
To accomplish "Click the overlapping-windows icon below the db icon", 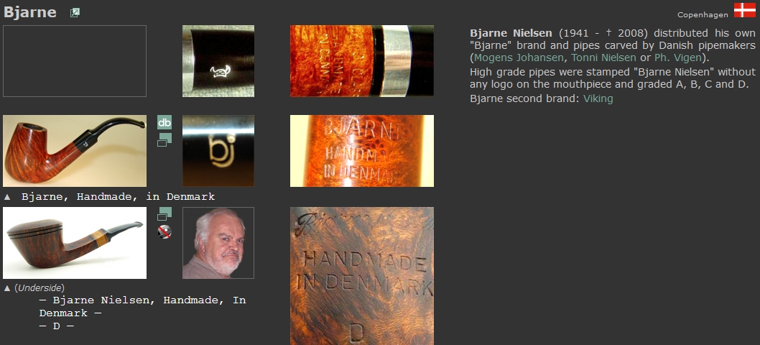I will (164, 139).
